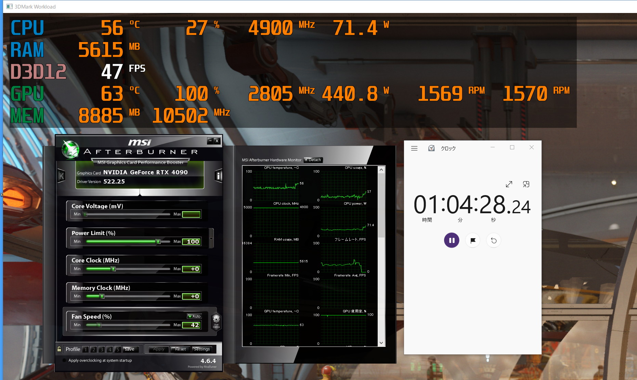This screenshot has width=637, height=380.
Task: Maximize the クロック window
Action: click(512, 147)
